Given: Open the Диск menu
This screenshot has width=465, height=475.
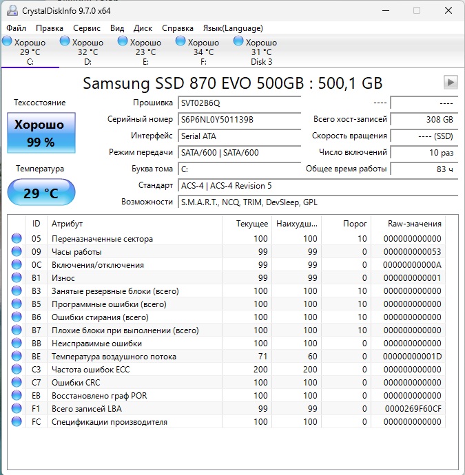Looking at the screenshot, I should coord(143,28).
